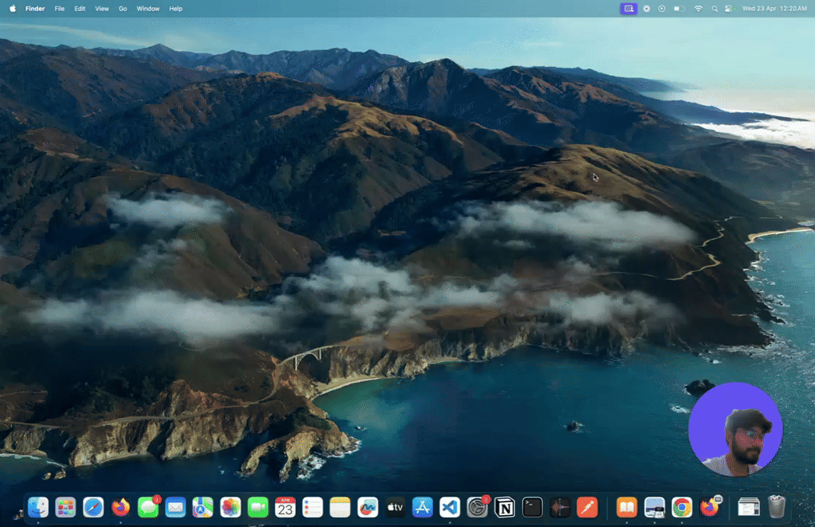Show the battery status menu
This screenshot has height=527, width=815.
coord(679,9)
